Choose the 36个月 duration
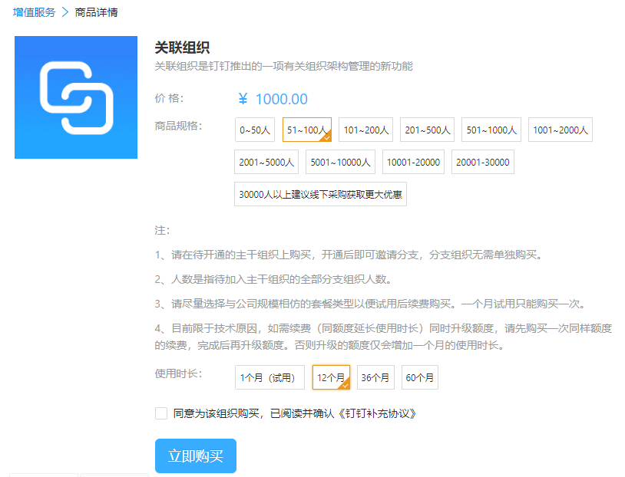The width and height of the screenshot is (625, 477). (375, 377)
